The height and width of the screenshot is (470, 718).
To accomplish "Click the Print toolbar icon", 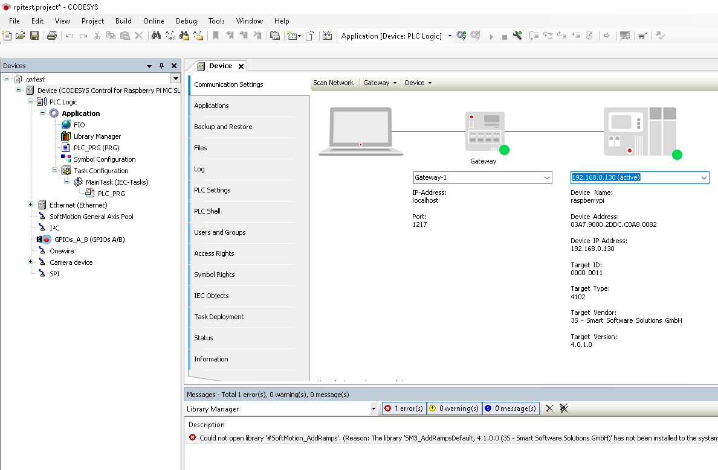I will tap(52, 36).
